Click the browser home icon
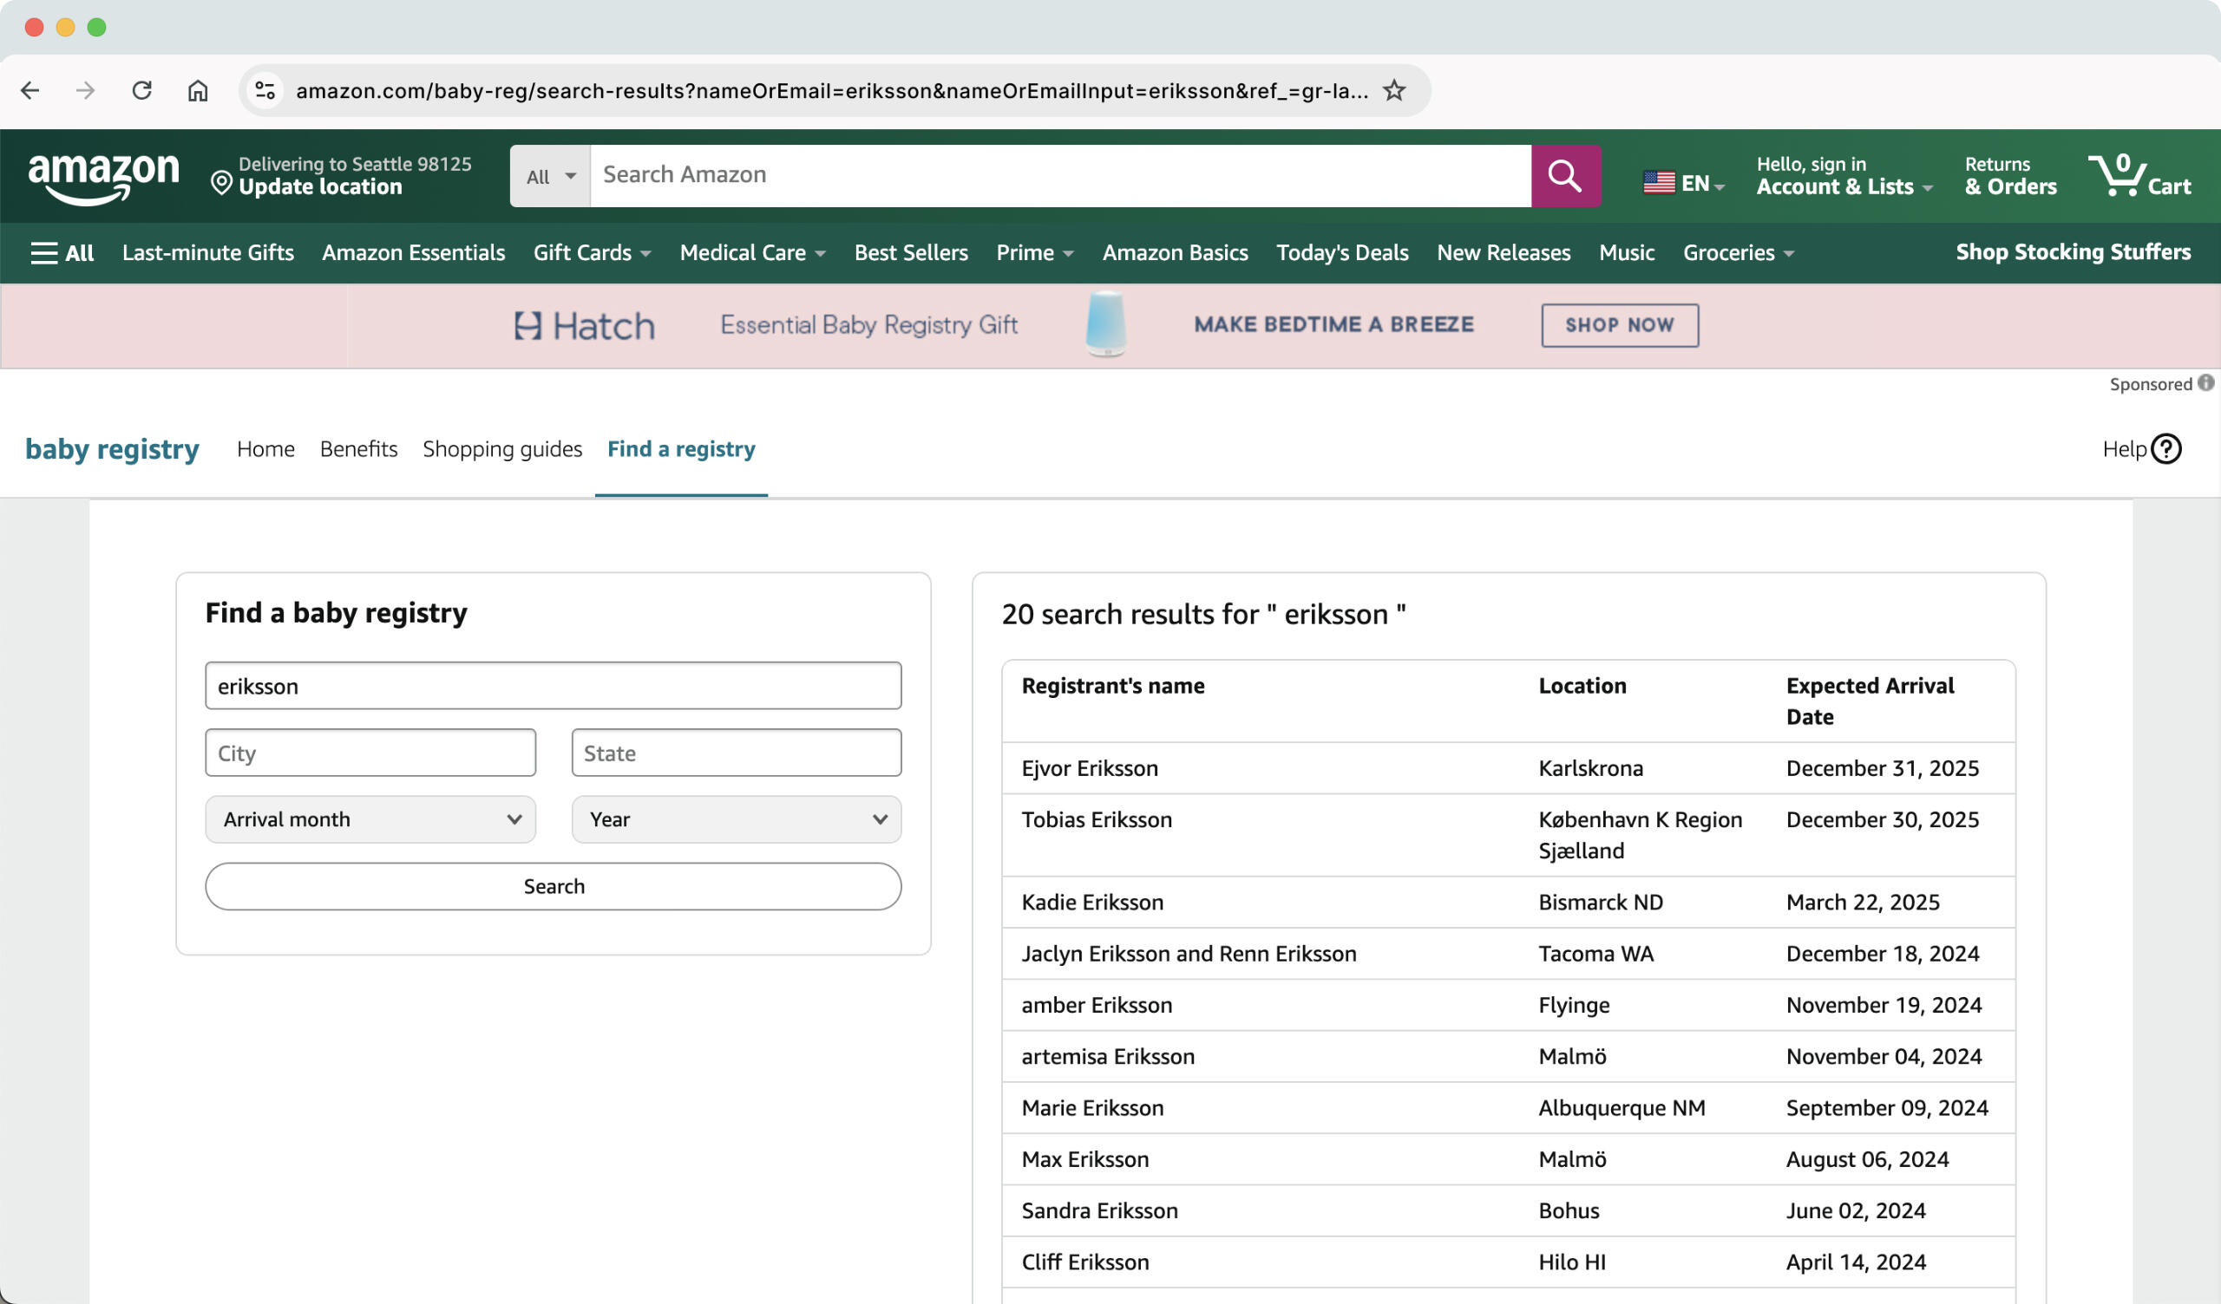Image resolution: width=2221 pixels, height=1304 pixels. 198,90
